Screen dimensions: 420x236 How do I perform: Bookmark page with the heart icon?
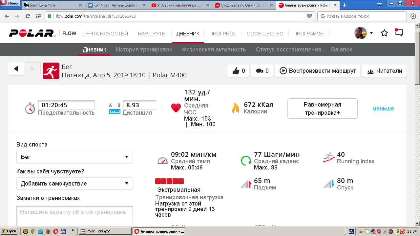309,16
